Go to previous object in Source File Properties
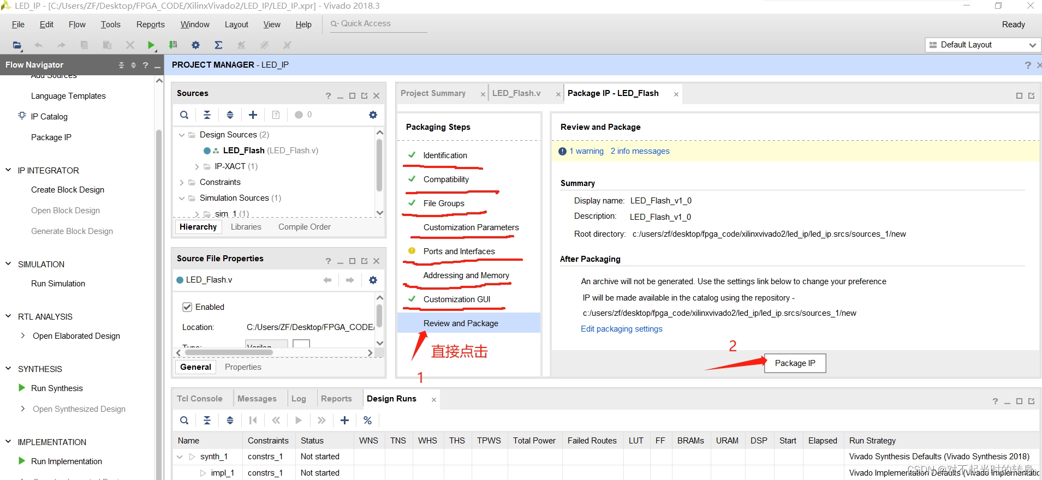 328,280
